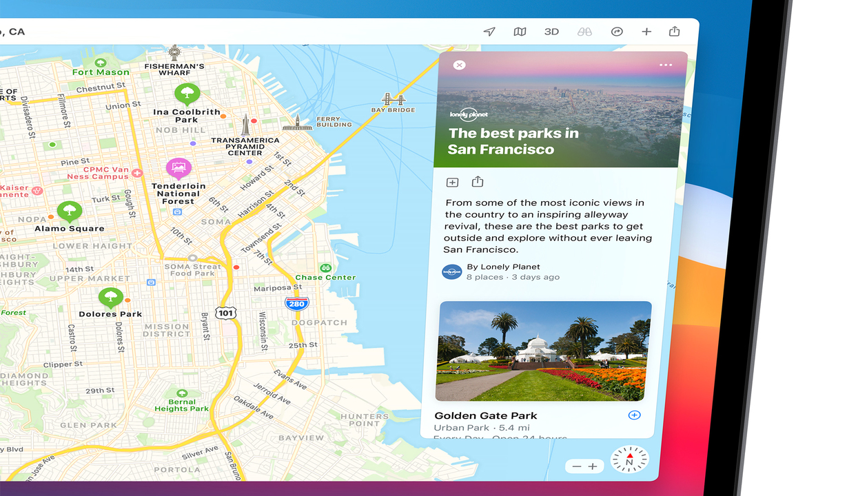
Task: Click Fisherman's Wharf landmark icon
Action: (174, 52)
